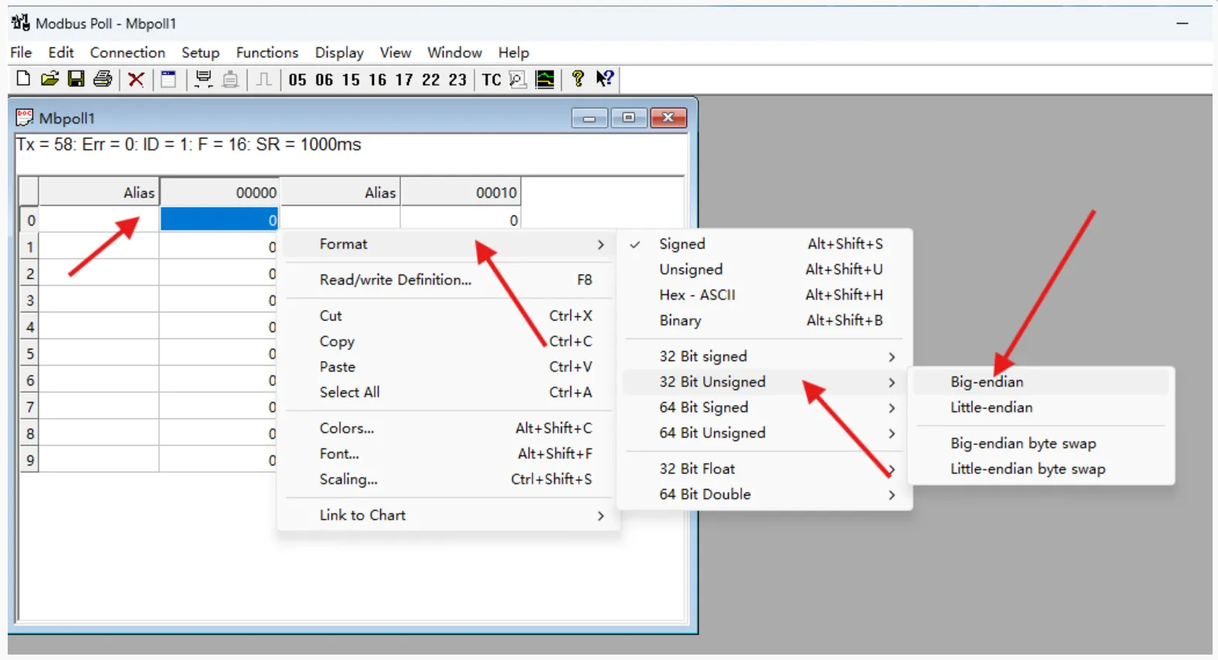
Task: Click the TC test center button
Action: [492, 80]
